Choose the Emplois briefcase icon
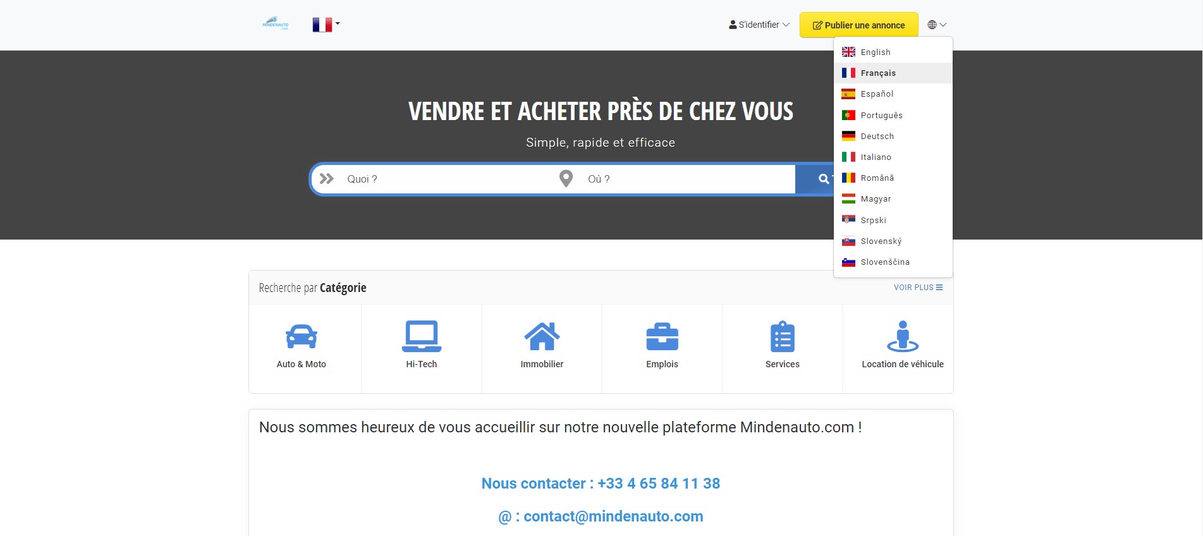Image resolution: width=1203 pixels, height=536 pixels. [x=662, y=336]
